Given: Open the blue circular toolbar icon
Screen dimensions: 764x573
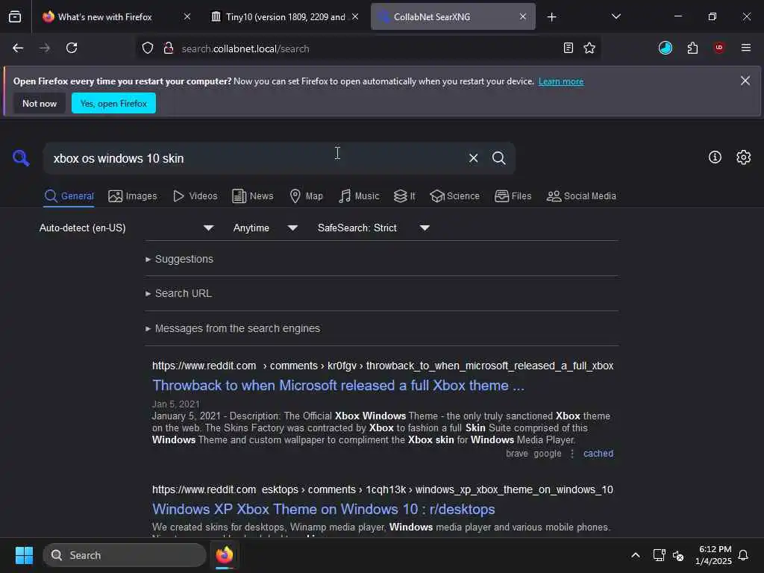Looking at the screenshot, I should point(665,48).
